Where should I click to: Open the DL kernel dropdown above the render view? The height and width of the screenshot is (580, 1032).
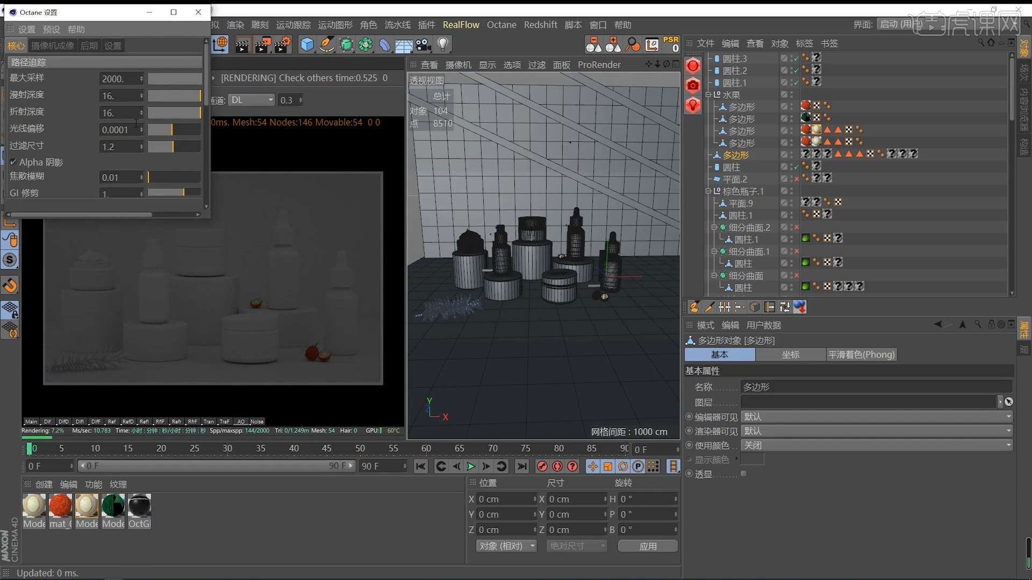pyautogui.click(x=252, y=100)
